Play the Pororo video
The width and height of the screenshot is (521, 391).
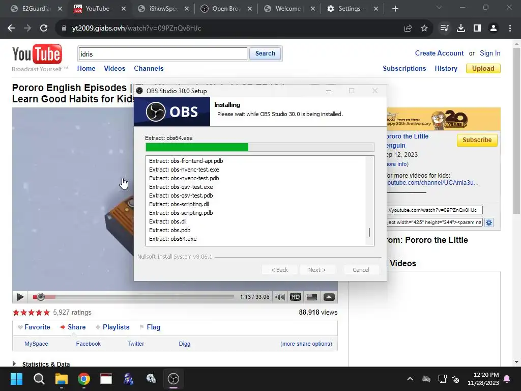pyautogui.click(x=20, y=297)
